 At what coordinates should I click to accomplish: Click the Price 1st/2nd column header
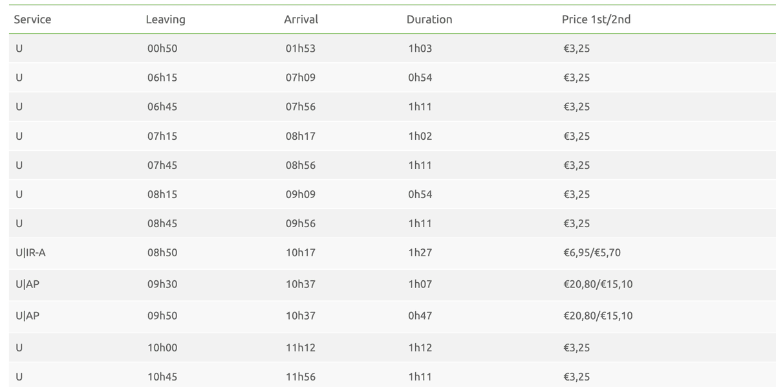[x=596, y=19]
